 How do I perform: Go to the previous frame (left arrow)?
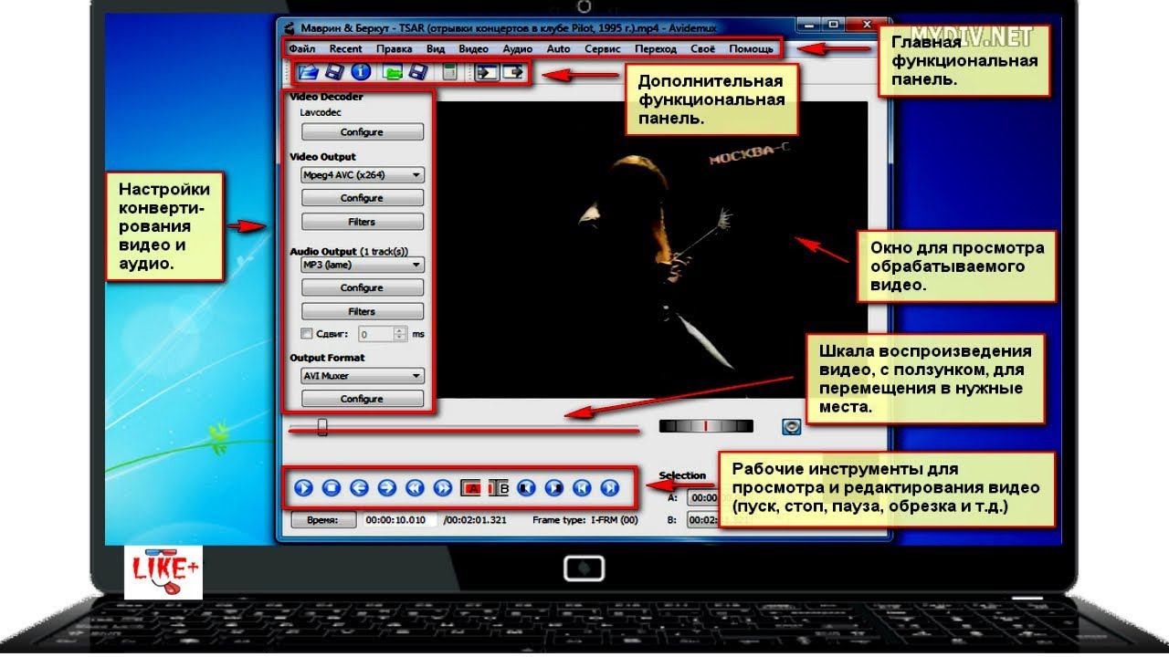coord(359,488)
